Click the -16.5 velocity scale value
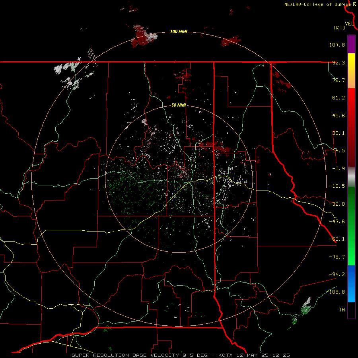This screenshot has height=358, width=358. 337,186
